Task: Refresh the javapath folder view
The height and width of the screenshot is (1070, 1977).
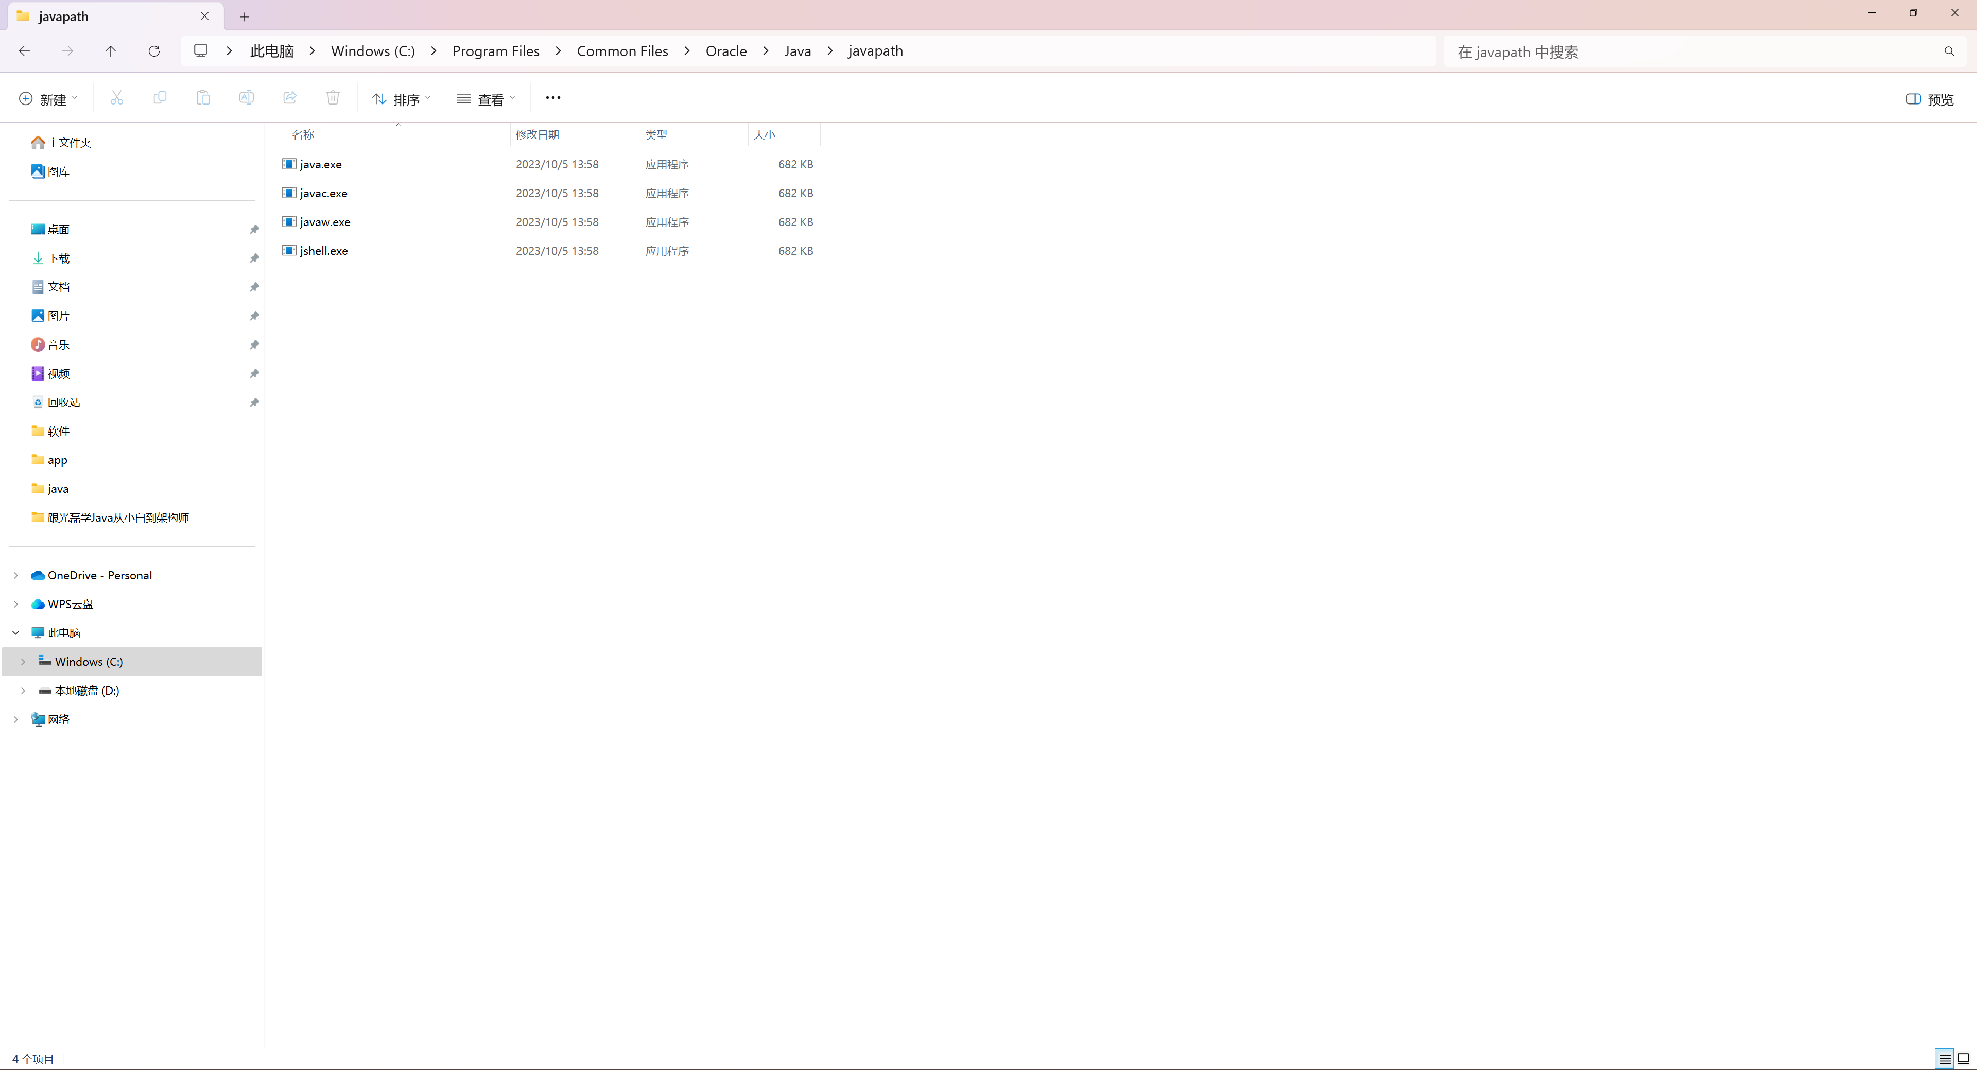Action: click(154, 51)
